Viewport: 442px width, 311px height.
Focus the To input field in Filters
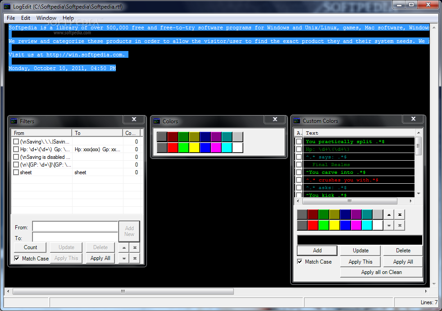75,237
